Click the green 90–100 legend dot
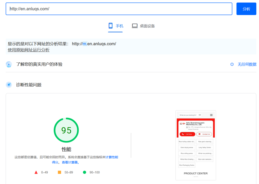Image resolution: width=259 pixels, height=184 pixels. coord(85,172)
